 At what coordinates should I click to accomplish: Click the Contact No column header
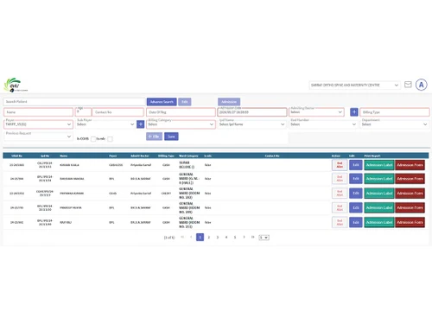click(272, 156)
